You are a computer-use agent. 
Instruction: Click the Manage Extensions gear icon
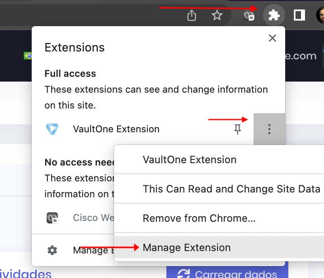(52, 250)
